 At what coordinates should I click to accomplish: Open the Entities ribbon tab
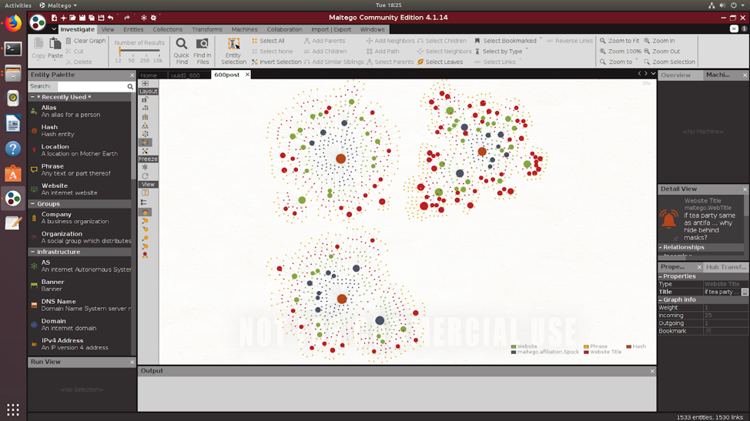click(x=133, y=29)
